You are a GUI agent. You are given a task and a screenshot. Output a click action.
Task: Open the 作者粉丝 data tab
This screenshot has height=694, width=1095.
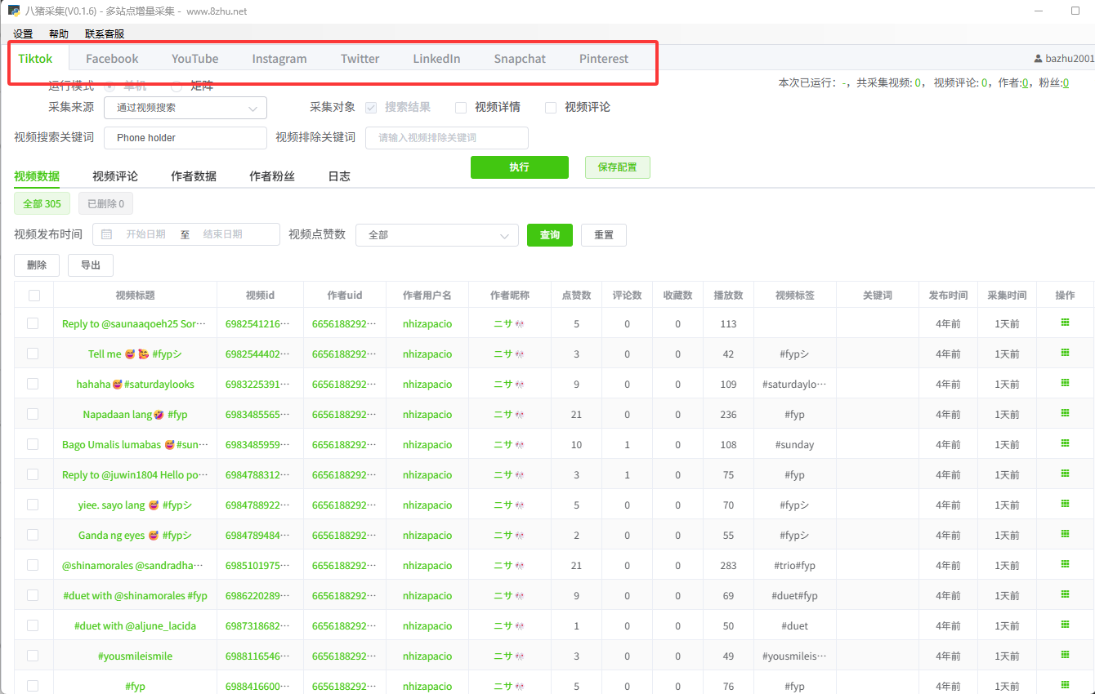coord(272,176)
